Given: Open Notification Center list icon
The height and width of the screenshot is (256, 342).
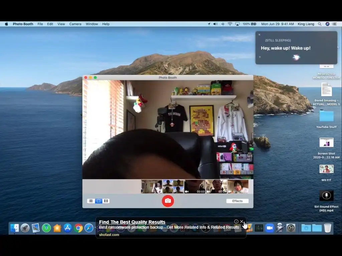Looking at the screenshot, I should tap(334, 24).
